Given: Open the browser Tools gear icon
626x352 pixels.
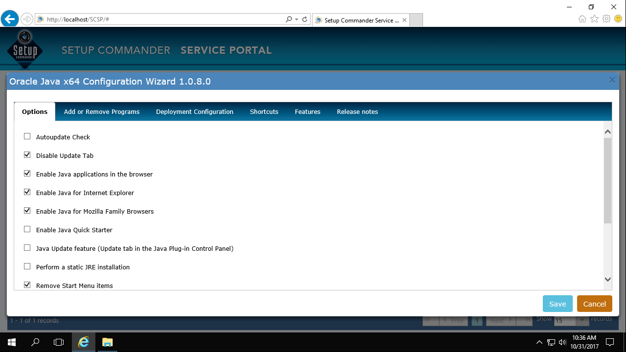Looking at the screenshot, I should click(x=606, y=19).
